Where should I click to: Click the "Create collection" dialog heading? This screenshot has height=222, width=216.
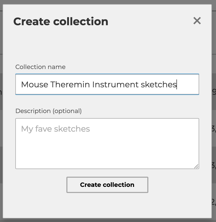[61, 21]
